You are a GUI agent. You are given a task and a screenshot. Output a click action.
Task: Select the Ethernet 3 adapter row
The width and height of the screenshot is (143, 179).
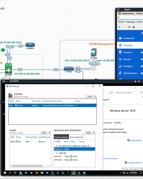click(74, 149)
